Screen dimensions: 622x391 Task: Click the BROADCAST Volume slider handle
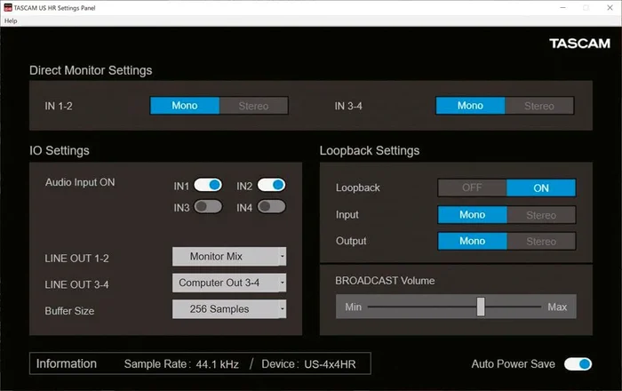(x=481, y=307)
